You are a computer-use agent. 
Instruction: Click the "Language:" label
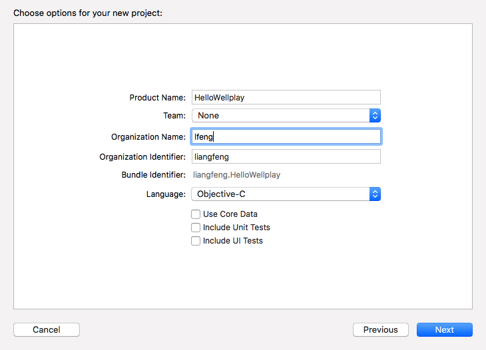pos(166,194)
